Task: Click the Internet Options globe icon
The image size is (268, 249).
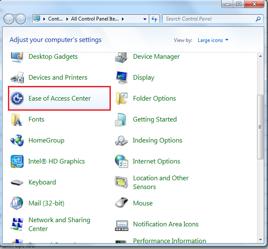Action: 121,162
